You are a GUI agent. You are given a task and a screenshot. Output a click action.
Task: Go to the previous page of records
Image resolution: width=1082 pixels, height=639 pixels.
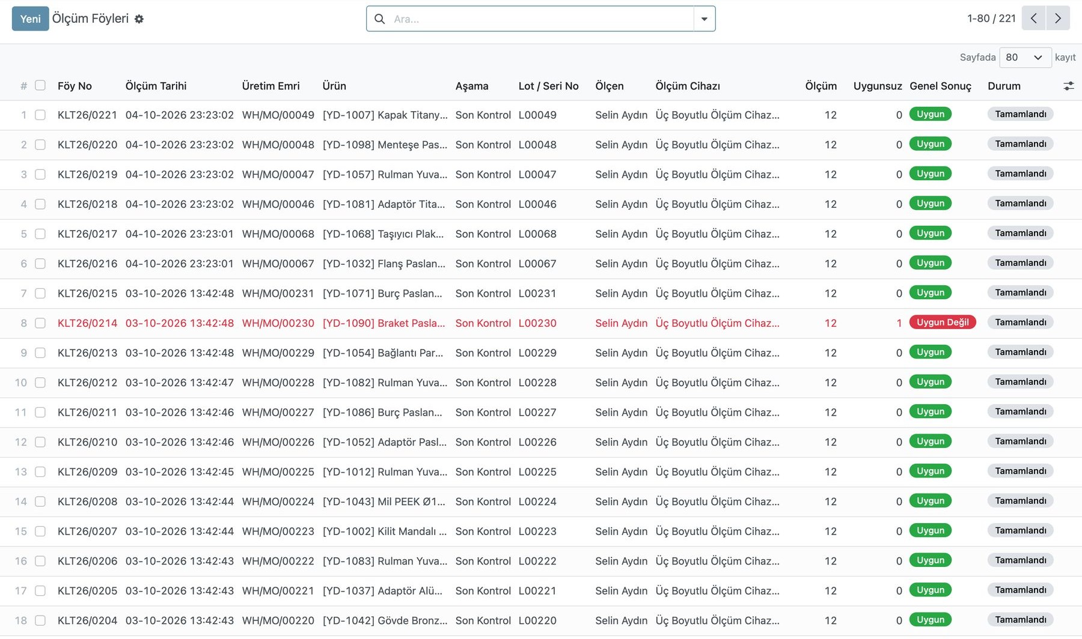[1034, 18]
